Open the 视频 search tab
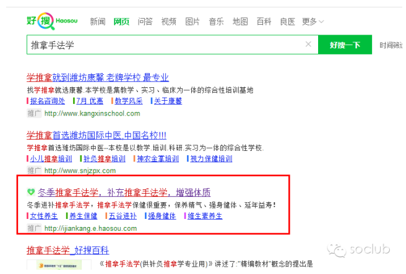The width and height of the screenshot is (406, 274). [169, 22]
